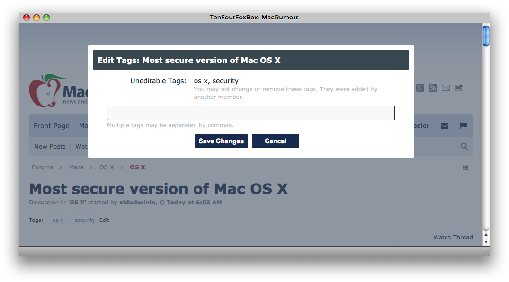Click the 'Uneditable Tags:' label
This screenshot has height=282, width=509.
tap(159, 81)
